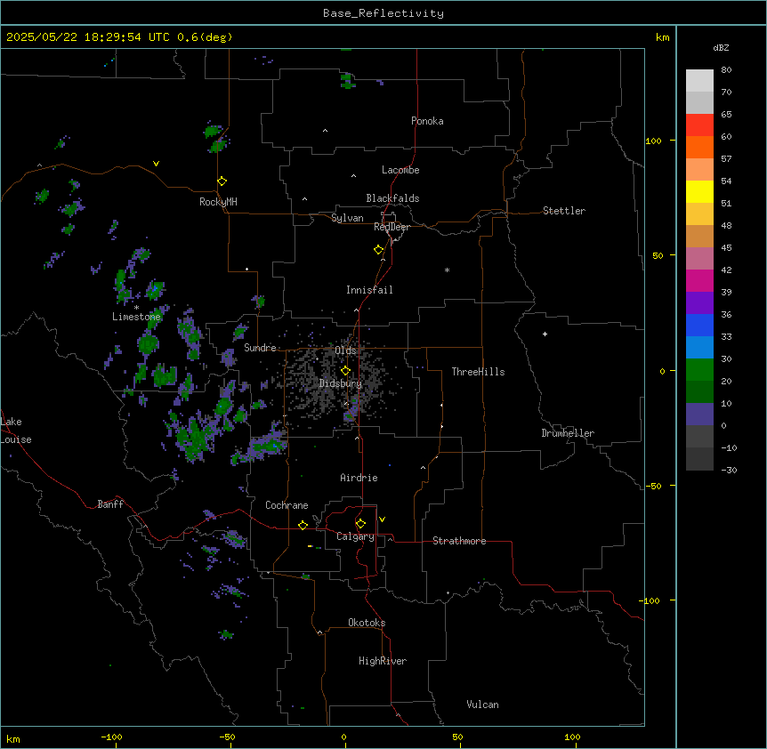The width and height of the screenshot is (767, 749).
Task: Click the km unit label at bottom left
Action: (x=13, y=738)
